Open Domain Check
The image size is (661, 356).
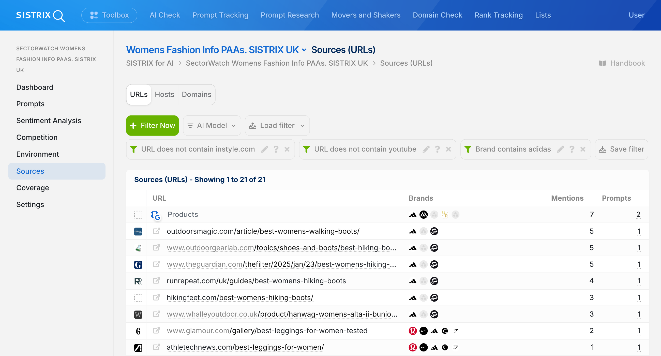point(438,15)
